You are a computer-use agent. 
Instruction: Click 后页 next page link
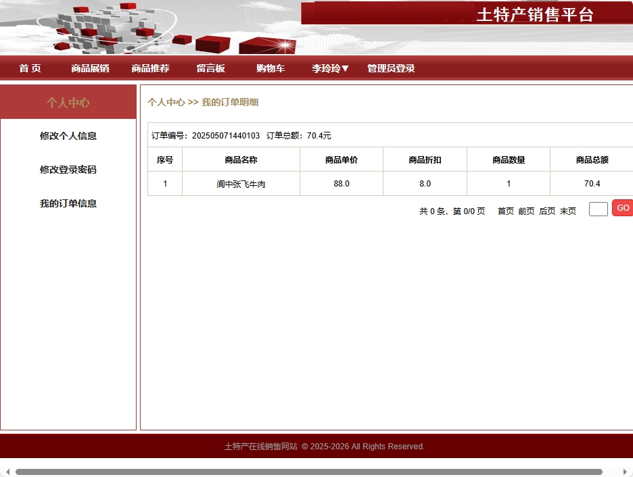tap(547, 211)
